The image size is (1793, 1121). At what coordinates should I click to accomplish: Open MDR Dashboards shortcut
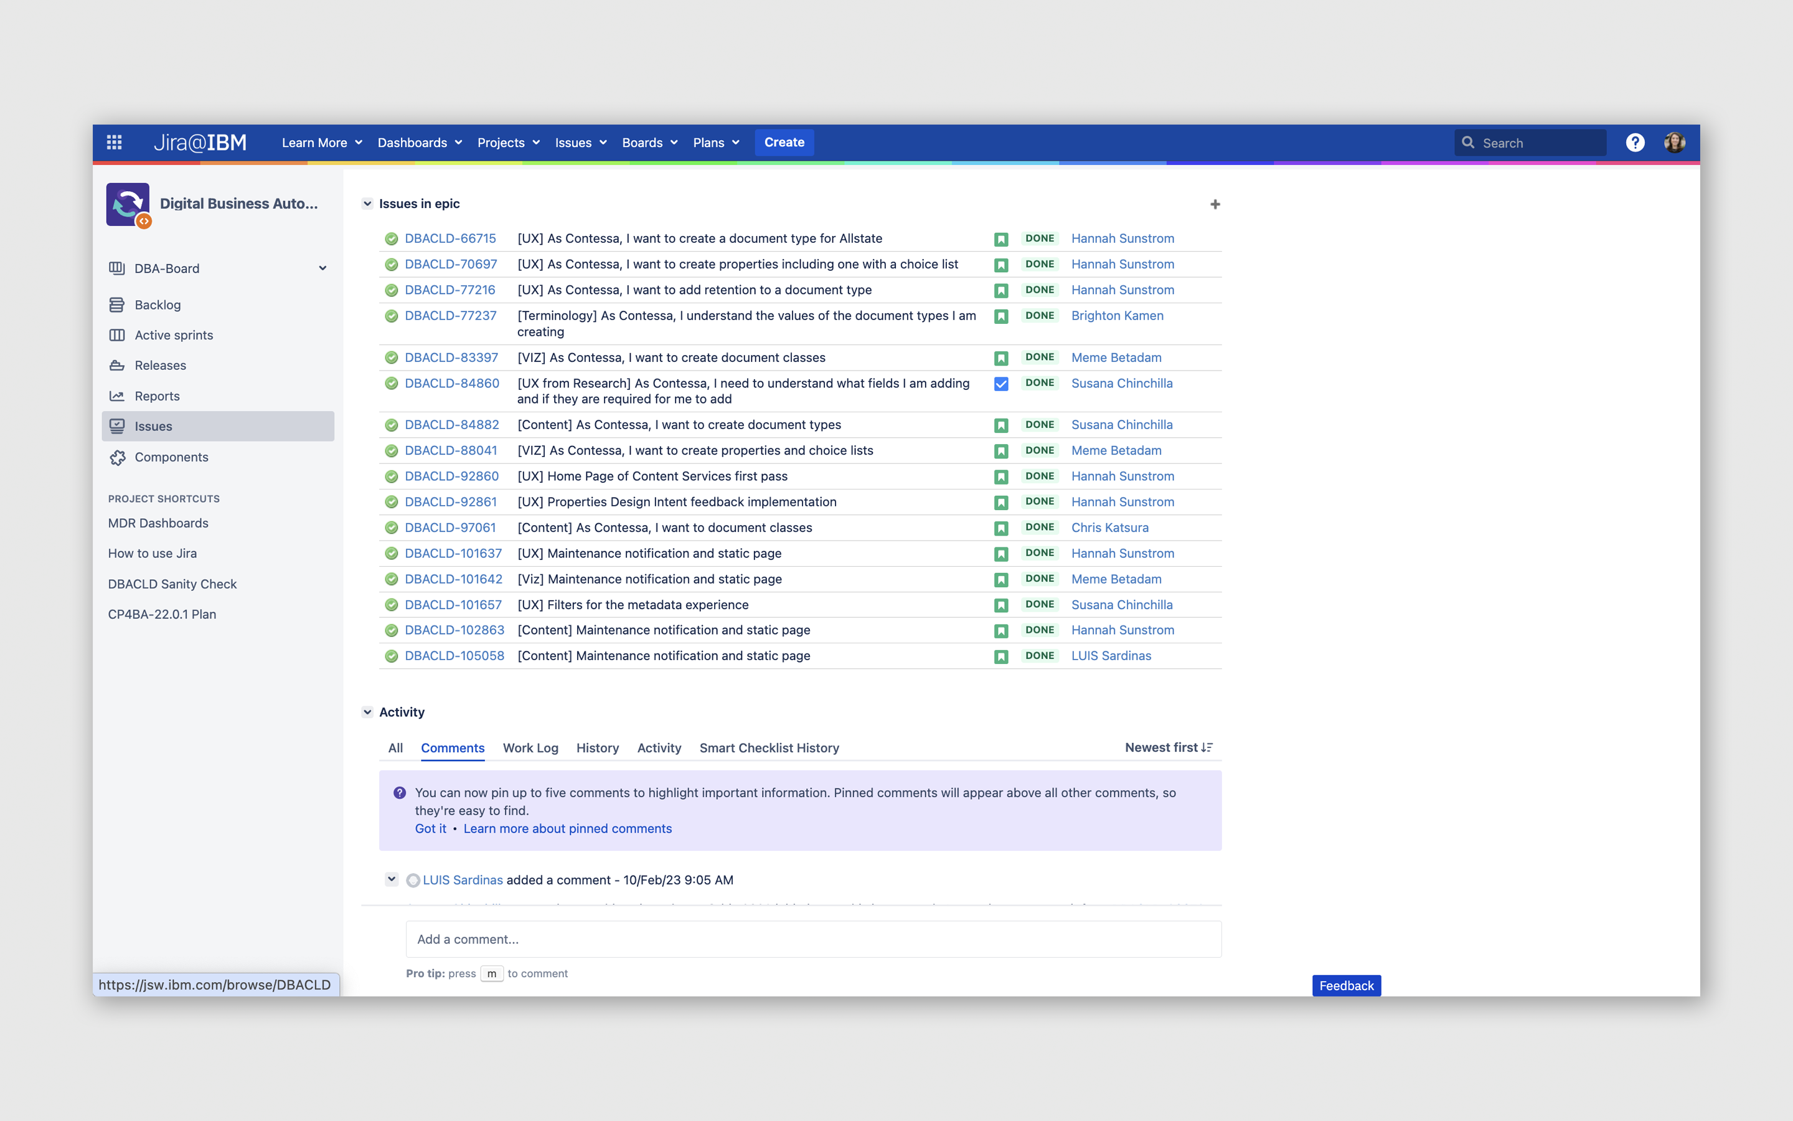[159, 523]
